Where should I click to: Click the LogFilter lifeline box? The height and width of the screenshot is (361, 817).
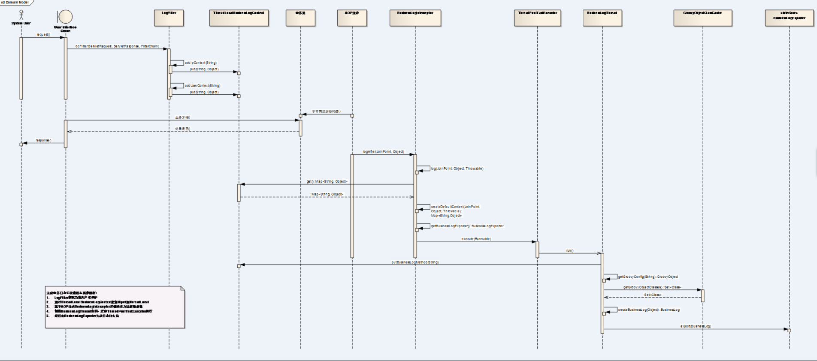[x=169, y=18]
